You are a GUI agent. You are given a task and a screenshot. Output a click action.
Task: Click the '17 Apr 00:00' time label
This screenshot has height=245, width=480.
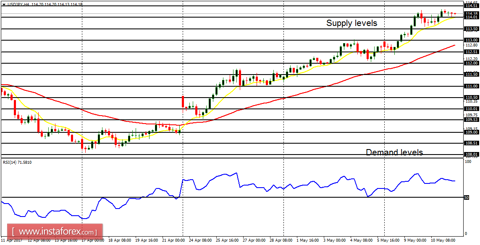93,240
